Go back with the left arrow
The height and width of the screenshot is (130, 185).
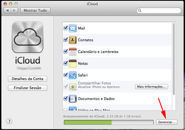[7, 10]
